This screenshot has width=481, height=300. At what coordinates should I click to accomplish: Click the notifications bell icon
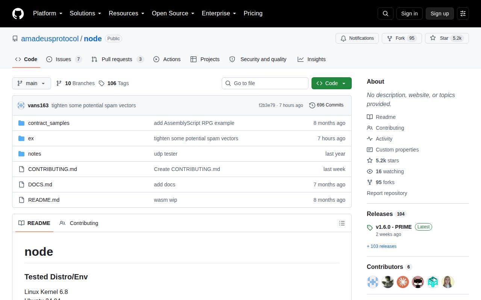tap(343, 38)
